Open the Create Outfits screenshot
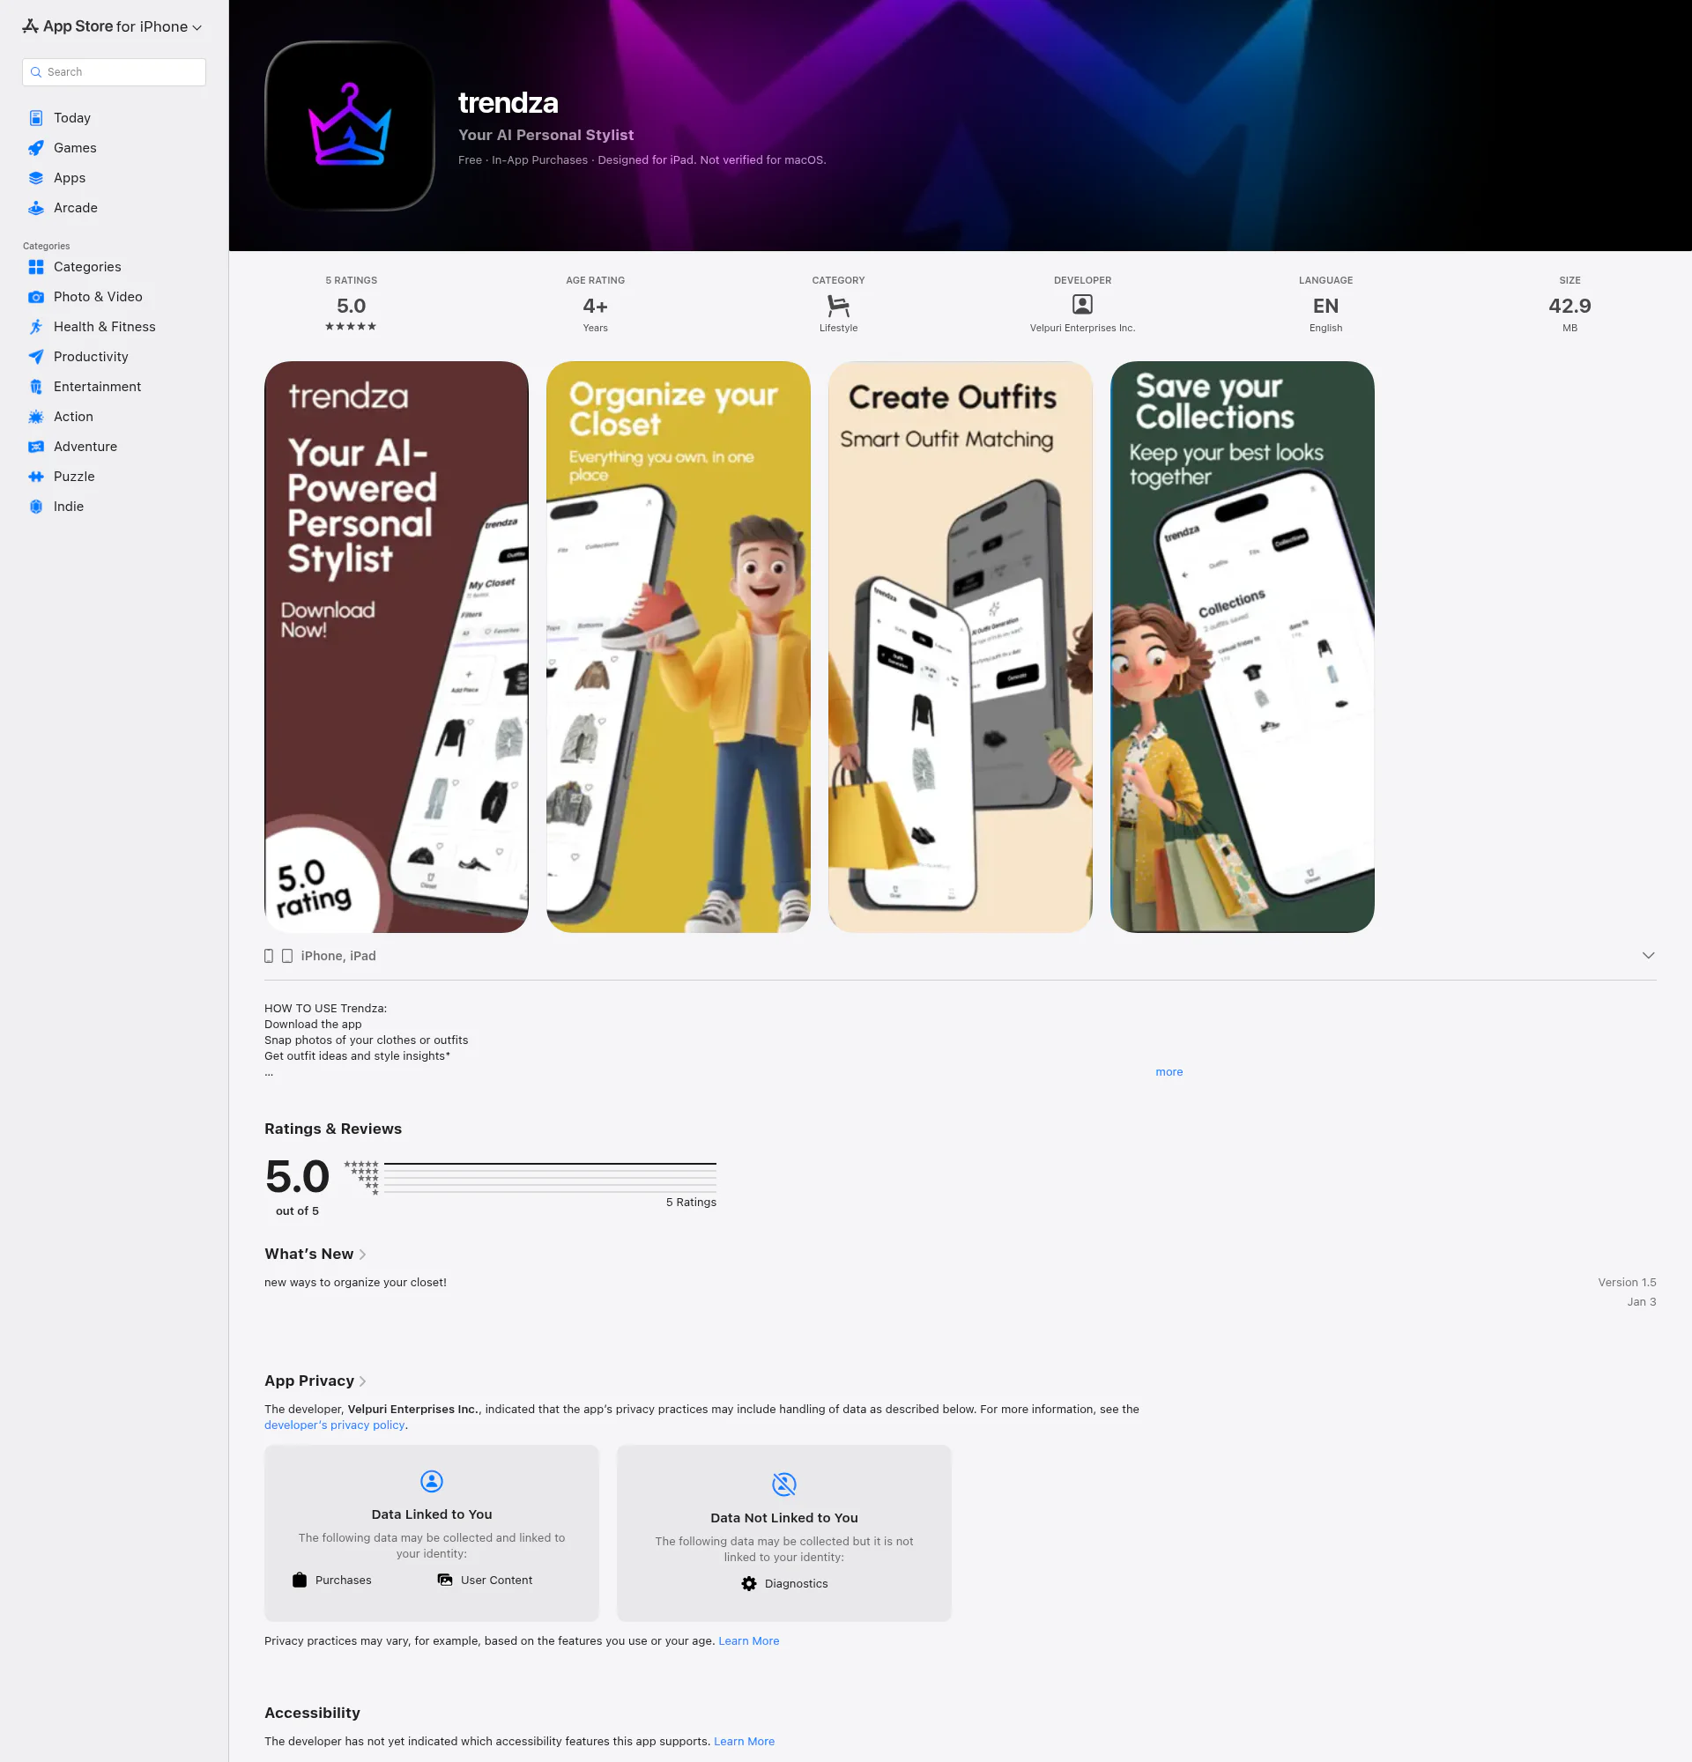Viewport: 1692px width, 1762px height. click(961, 648)
